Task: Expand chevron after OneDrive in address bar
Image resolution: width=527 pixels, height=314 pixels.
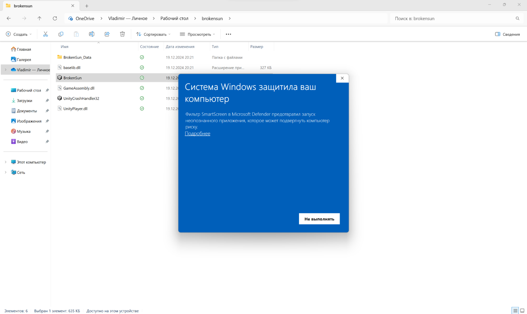Action: point(101,18)
